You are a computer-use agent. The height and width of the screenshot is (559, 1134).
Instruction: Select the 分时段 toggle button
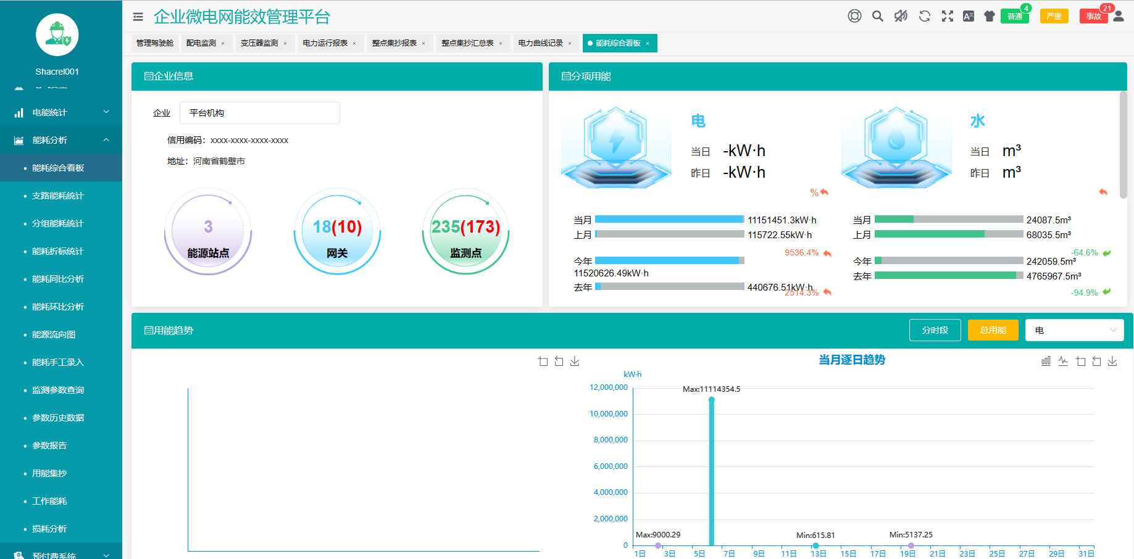935,330
